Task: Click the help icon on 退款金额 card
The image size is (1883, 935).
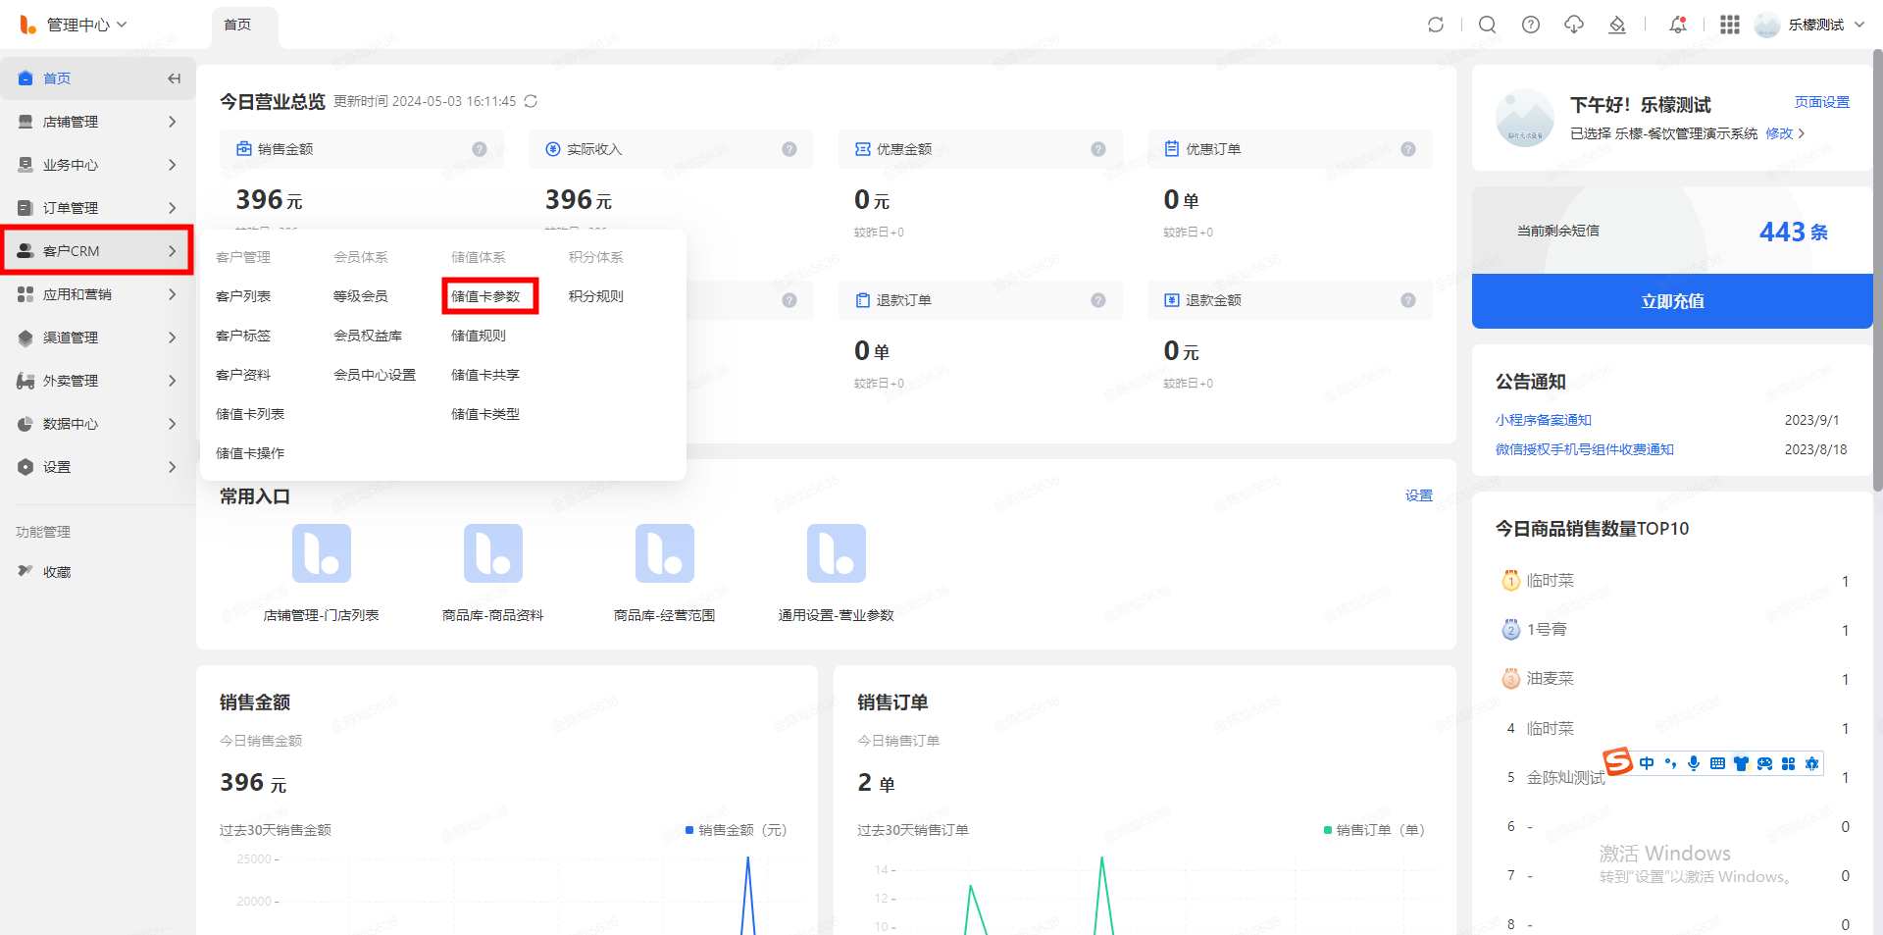Action: (x=1408, y=300)
